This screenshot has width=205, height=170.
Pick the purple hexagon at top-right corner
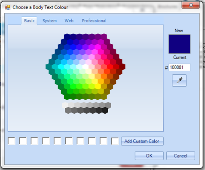104,37
